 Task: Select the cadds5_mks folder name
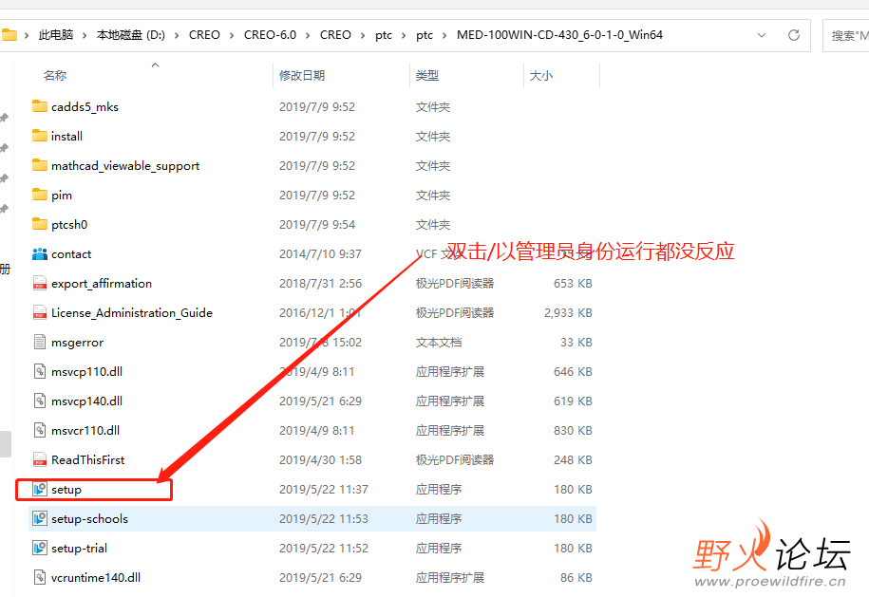click(85, 107)
